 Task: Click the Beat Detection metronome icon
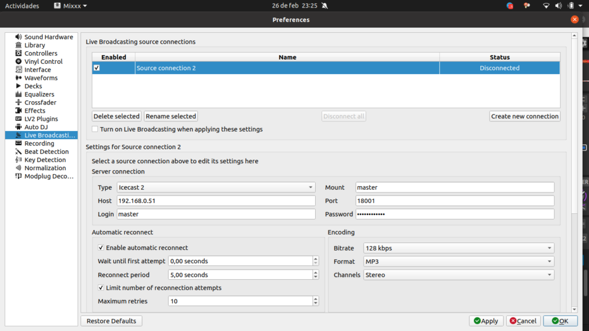(x=18, y=152)
